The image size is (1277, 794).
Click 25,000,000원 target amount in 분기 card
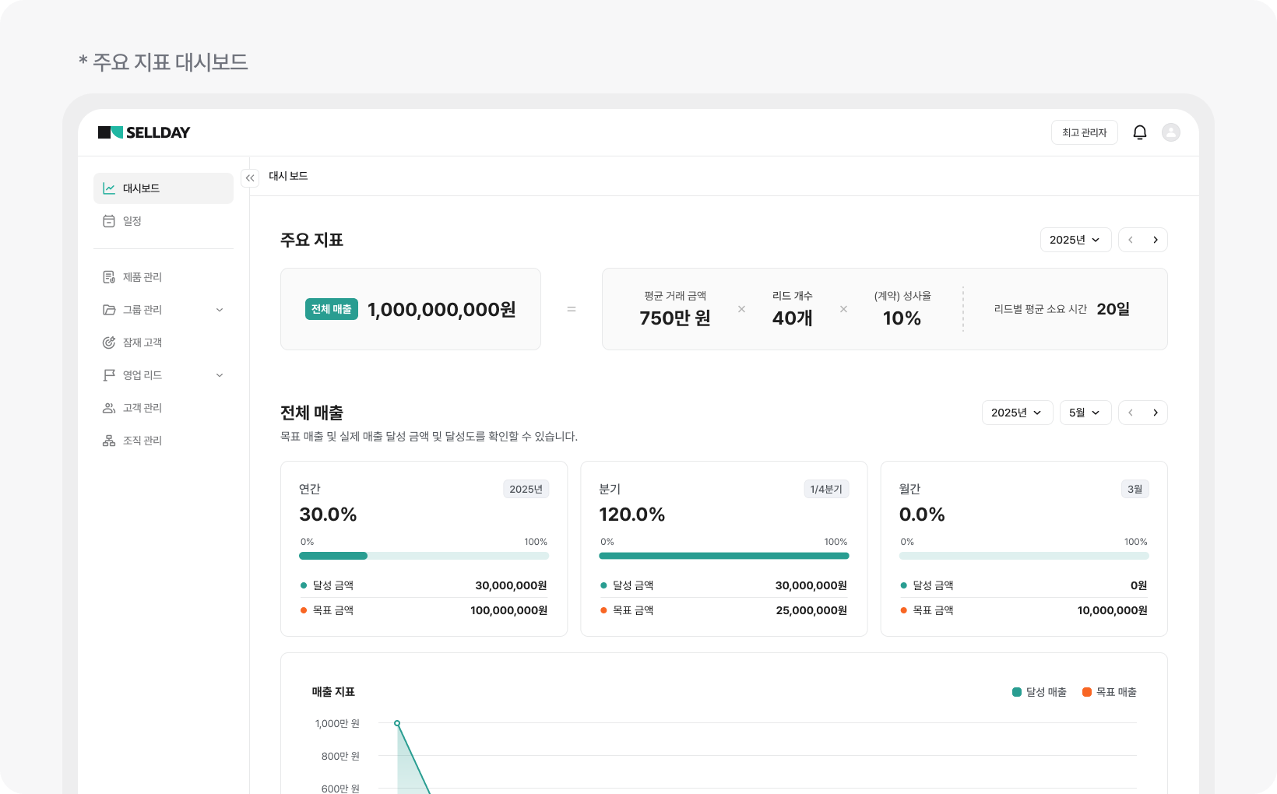pyautogui.click(x=811, y=610)
